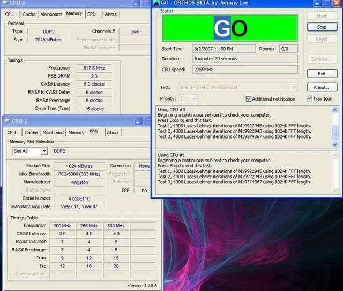Expand the Test type dropdown in ORTHOS
Image resolution: width=343 pixels, height=291 pixels.
[x=294, y=87]
